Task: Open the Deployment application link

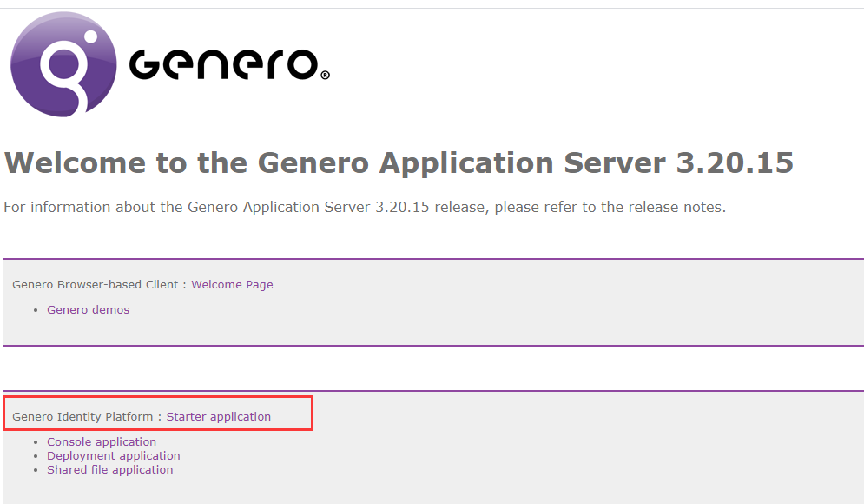Action: tap(114, 456)
